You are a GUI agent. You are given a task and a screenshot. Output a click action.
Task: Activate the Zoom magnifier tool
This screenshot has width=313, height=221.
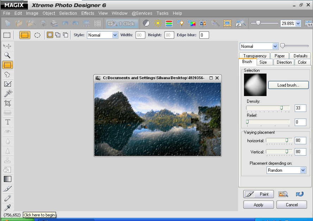[x=7, y=55]
